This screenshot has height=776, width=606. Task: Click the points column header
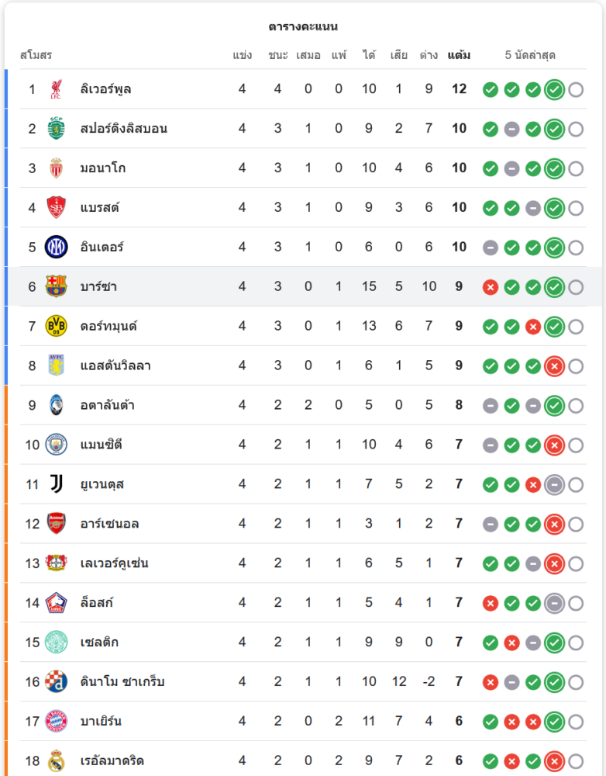[x=459, y=55]
